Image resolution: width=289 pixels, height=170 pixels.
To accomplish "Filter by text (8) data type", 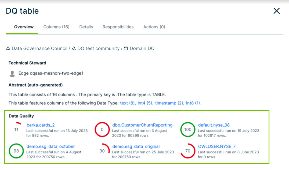I will pos(128,103).
